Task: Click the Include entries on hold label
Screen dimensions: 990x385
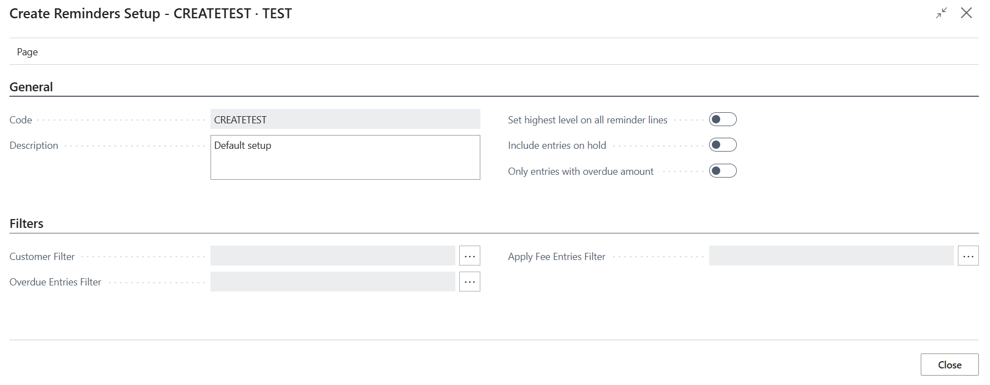Action: coord(557,145)
